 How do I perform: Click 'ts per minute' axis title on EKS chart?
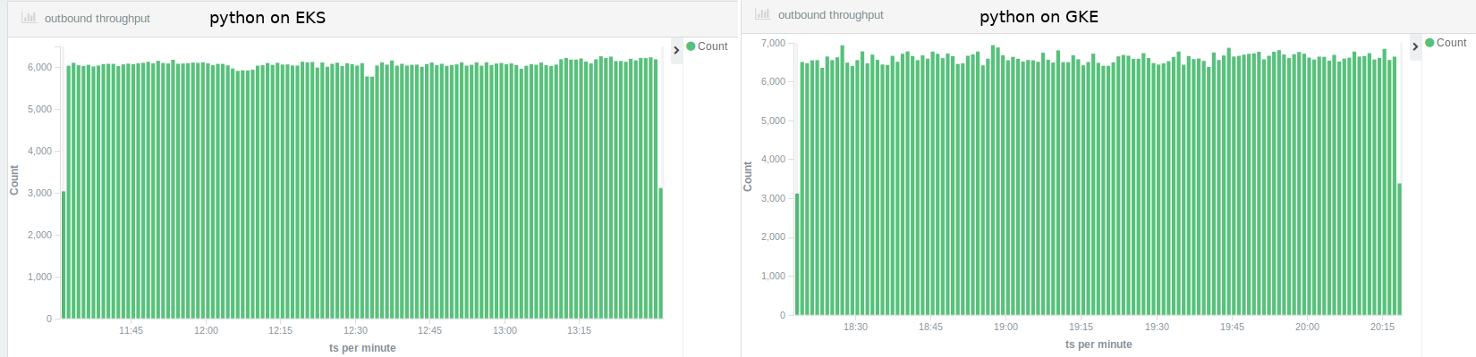click(x=362, y=348)
